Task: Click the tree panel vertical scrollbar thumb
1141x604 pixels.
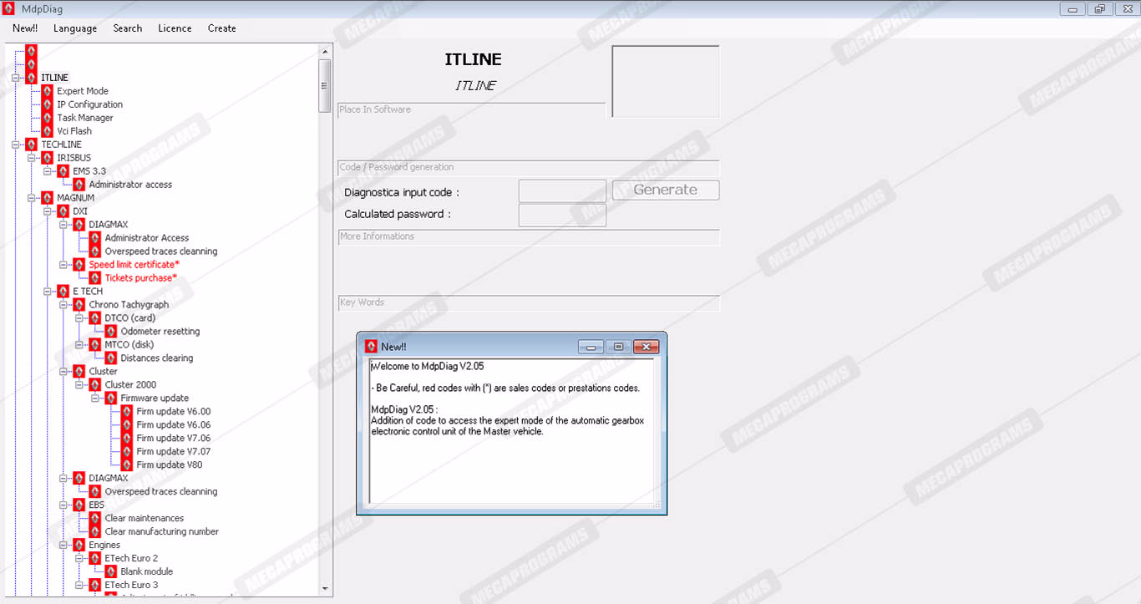Action: (325, 85)
